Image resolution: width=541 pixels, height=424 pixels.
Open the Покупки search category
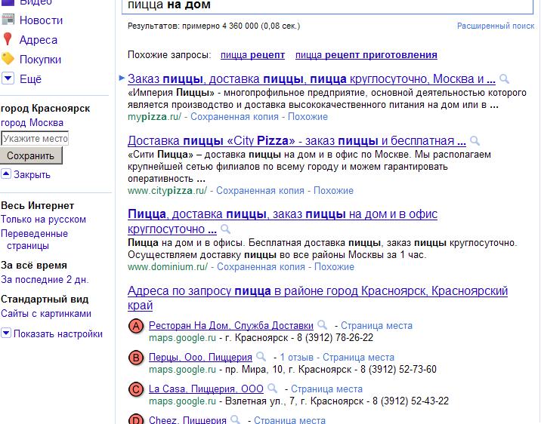(40, 60)
